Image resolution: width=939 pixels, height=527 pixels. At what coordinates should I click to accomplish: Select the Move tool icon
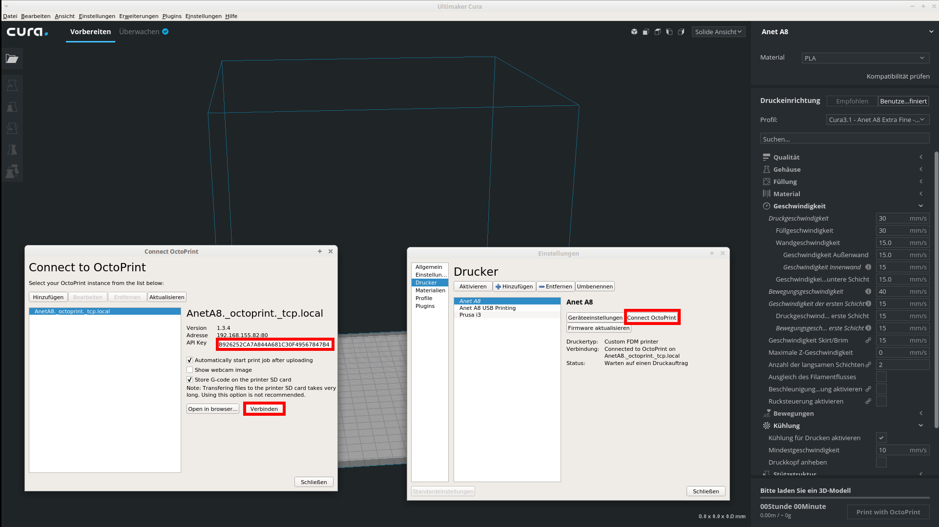click(x=12, y=85)
